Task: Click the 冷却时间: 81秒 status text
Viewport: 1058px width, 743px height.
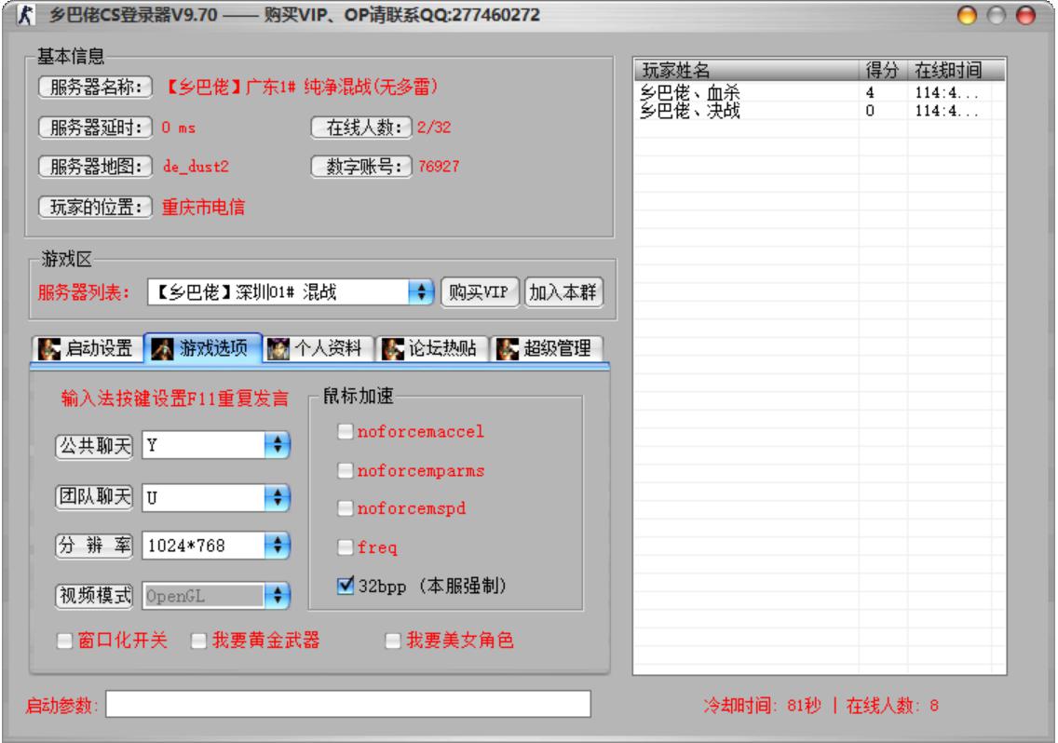Action: click(762, 706)
